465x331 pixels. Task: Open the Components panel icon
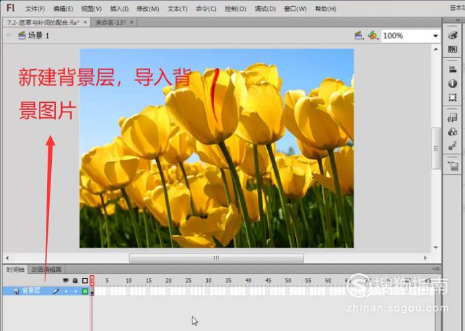click(452, 132)
